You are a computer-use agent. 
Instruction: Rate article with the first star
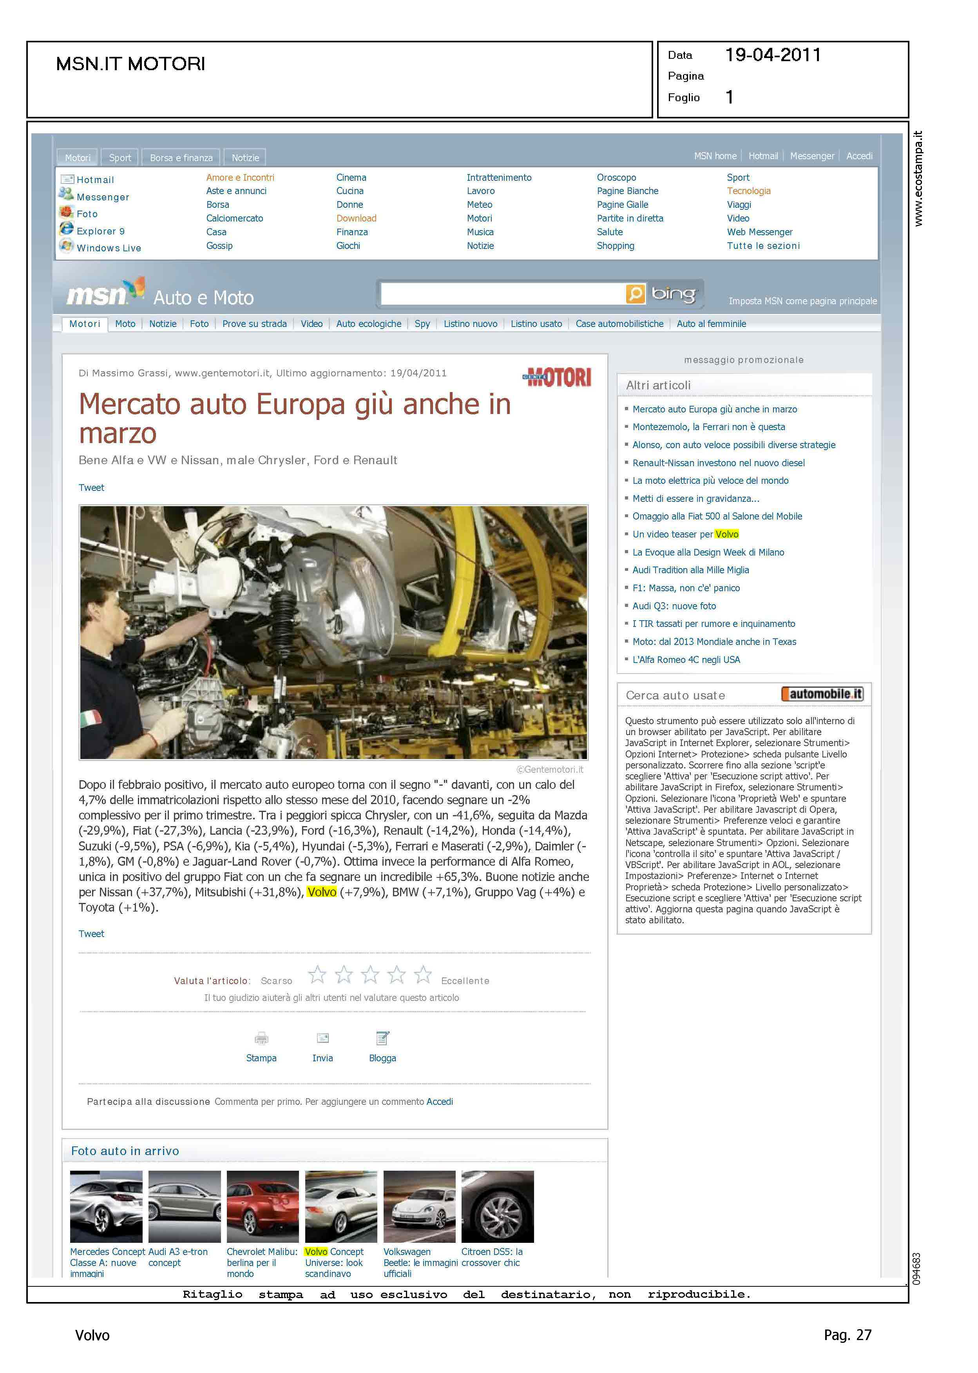click(x=317, y=974)
